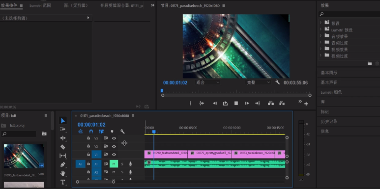
Task: Show more transport buttons via double chevron
Action: tap(300, 102)
